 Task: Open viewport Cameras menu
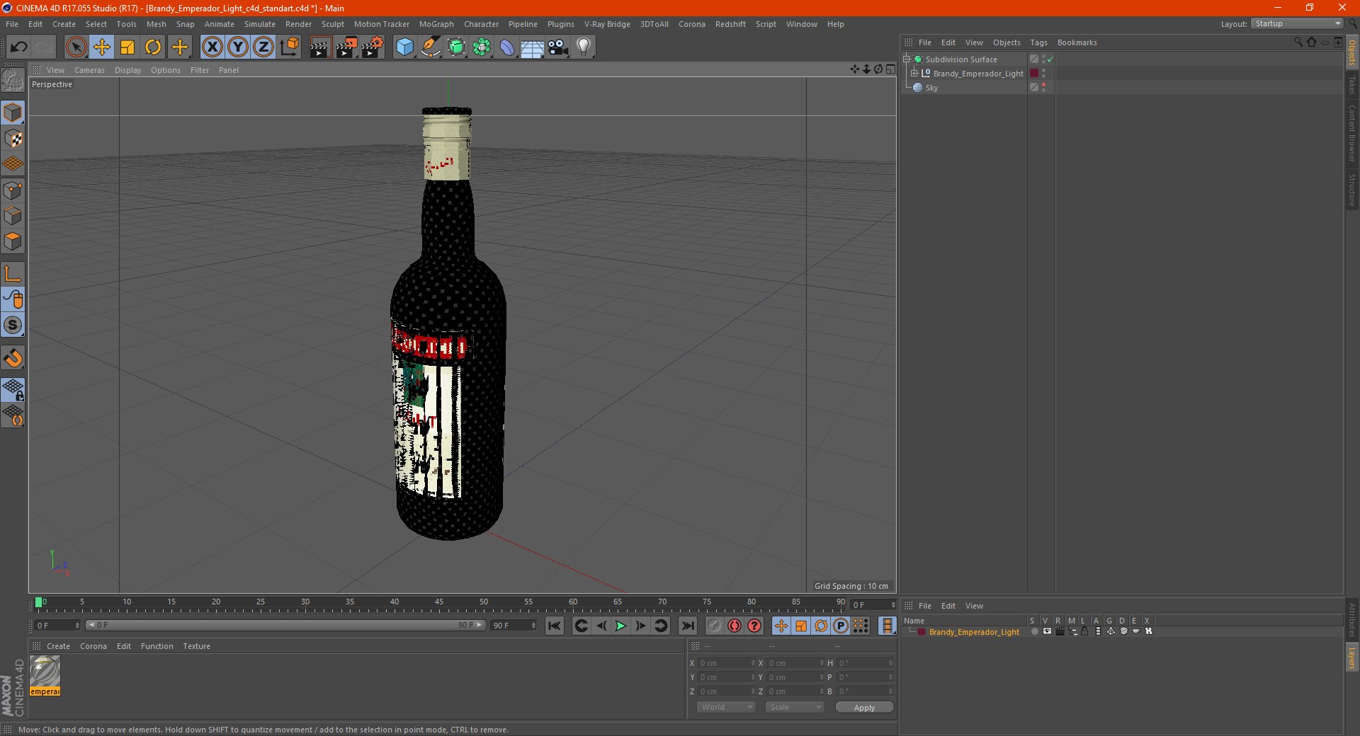click(89, 70)
